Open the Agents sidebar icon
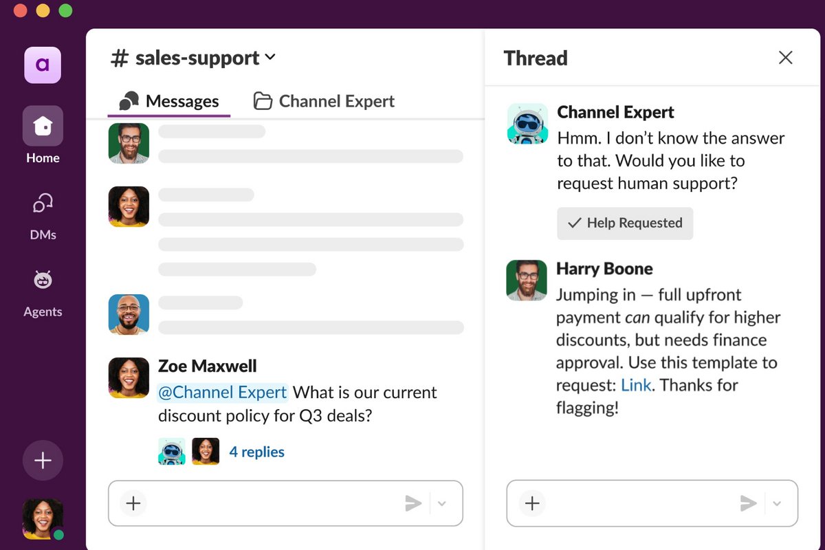Screen dimensions: 825x550 tap(43, 280)
